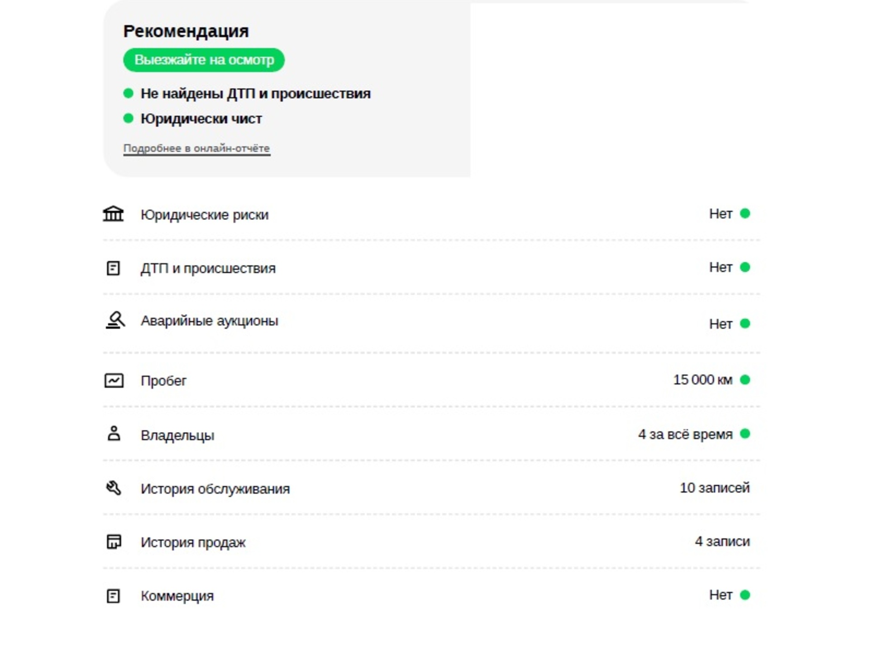Viewport: 869px width, 652px height.
Task: Click the green Выезжайте на осмотр button
Action: 204,60
